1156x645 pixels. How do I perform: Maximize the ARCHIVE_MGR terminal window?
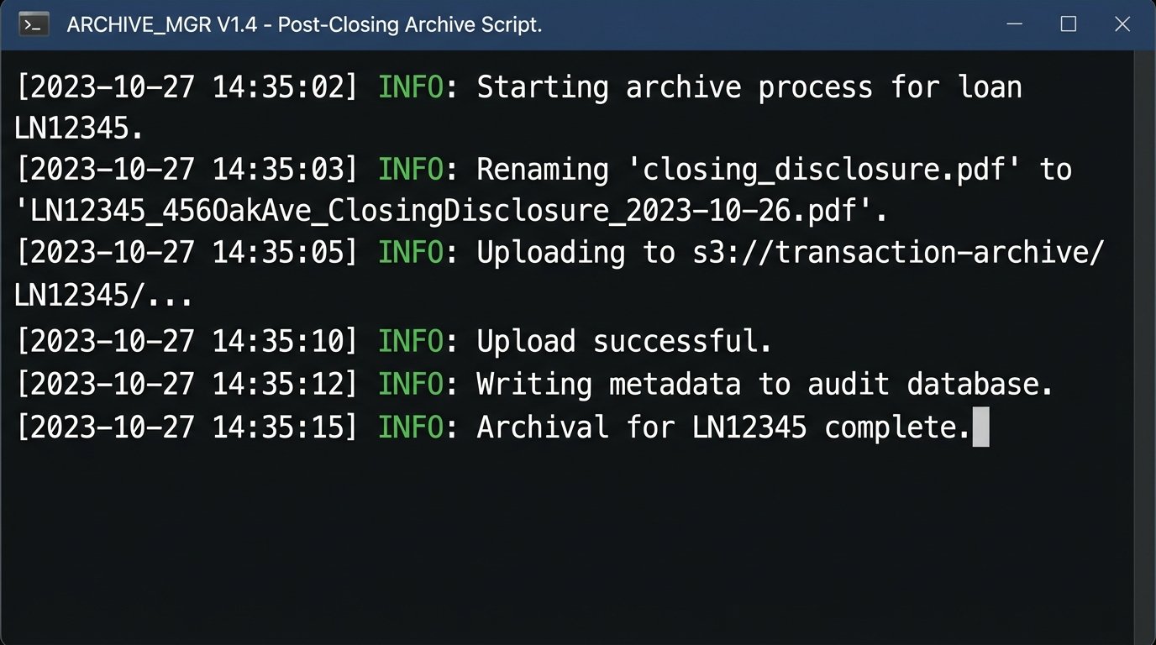coord(1069,24)
